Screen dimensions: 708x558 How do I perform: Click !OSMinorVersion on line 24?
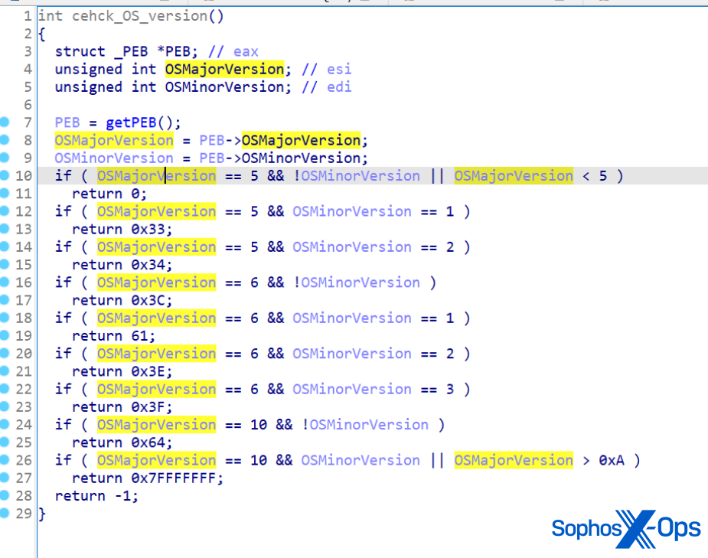coord(365,424)
